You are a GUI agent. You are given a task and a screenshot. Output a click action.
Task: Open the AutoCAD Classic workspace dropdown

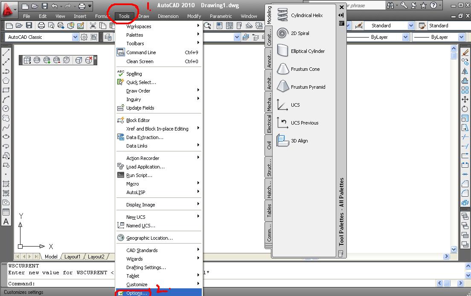(x=75, y=37)
